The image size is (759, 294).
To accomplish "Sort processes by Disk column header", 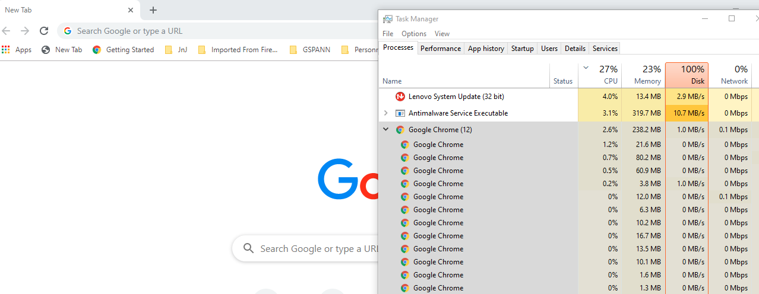I will pyautogui.click(x=687, y=75).
